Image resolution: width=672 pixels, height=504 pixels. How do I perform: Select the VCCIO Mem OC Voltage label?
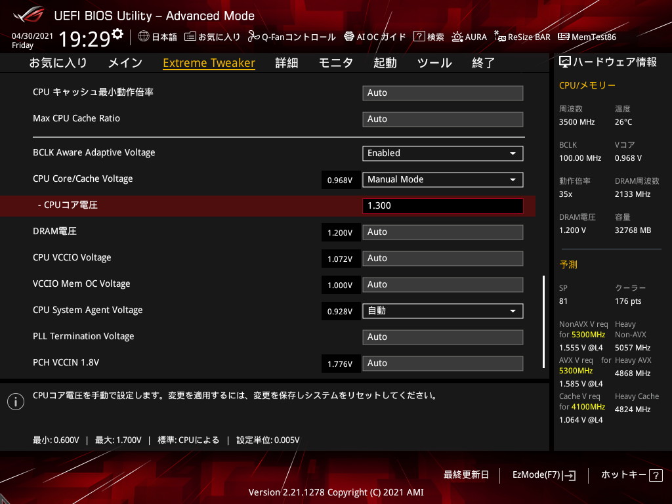click(x=81, y=283)
